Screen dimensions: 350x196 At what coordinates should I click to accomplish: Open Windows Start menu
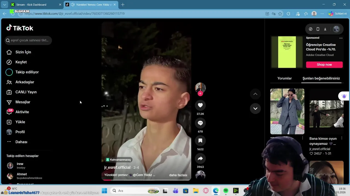pos(104,191)
